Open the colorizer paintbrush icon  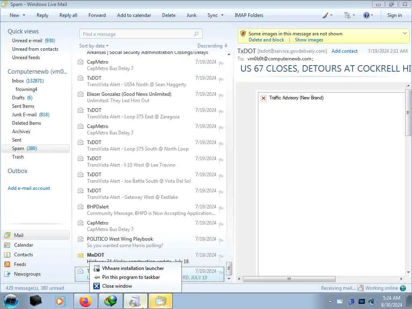(325, 15)
